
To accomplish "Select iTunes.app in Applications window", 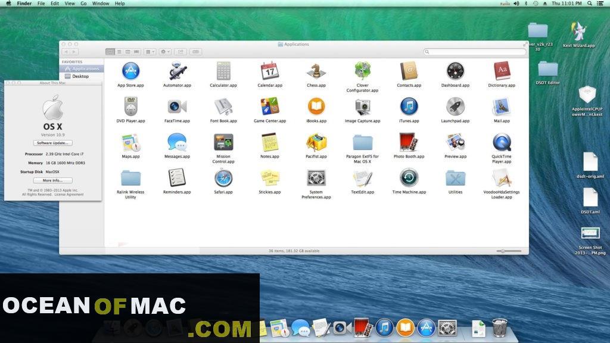I will [409, 107].
